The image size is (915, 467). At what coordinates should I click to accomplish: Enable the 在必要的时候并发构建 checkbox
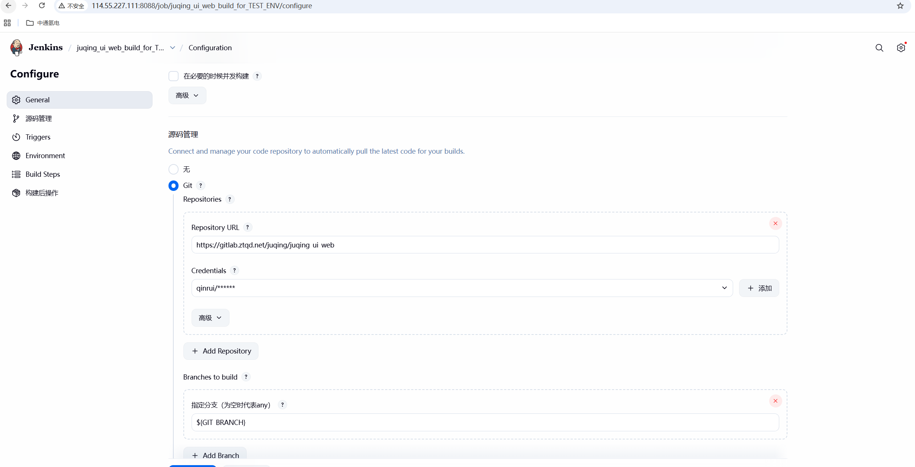[x=173, y=76]
